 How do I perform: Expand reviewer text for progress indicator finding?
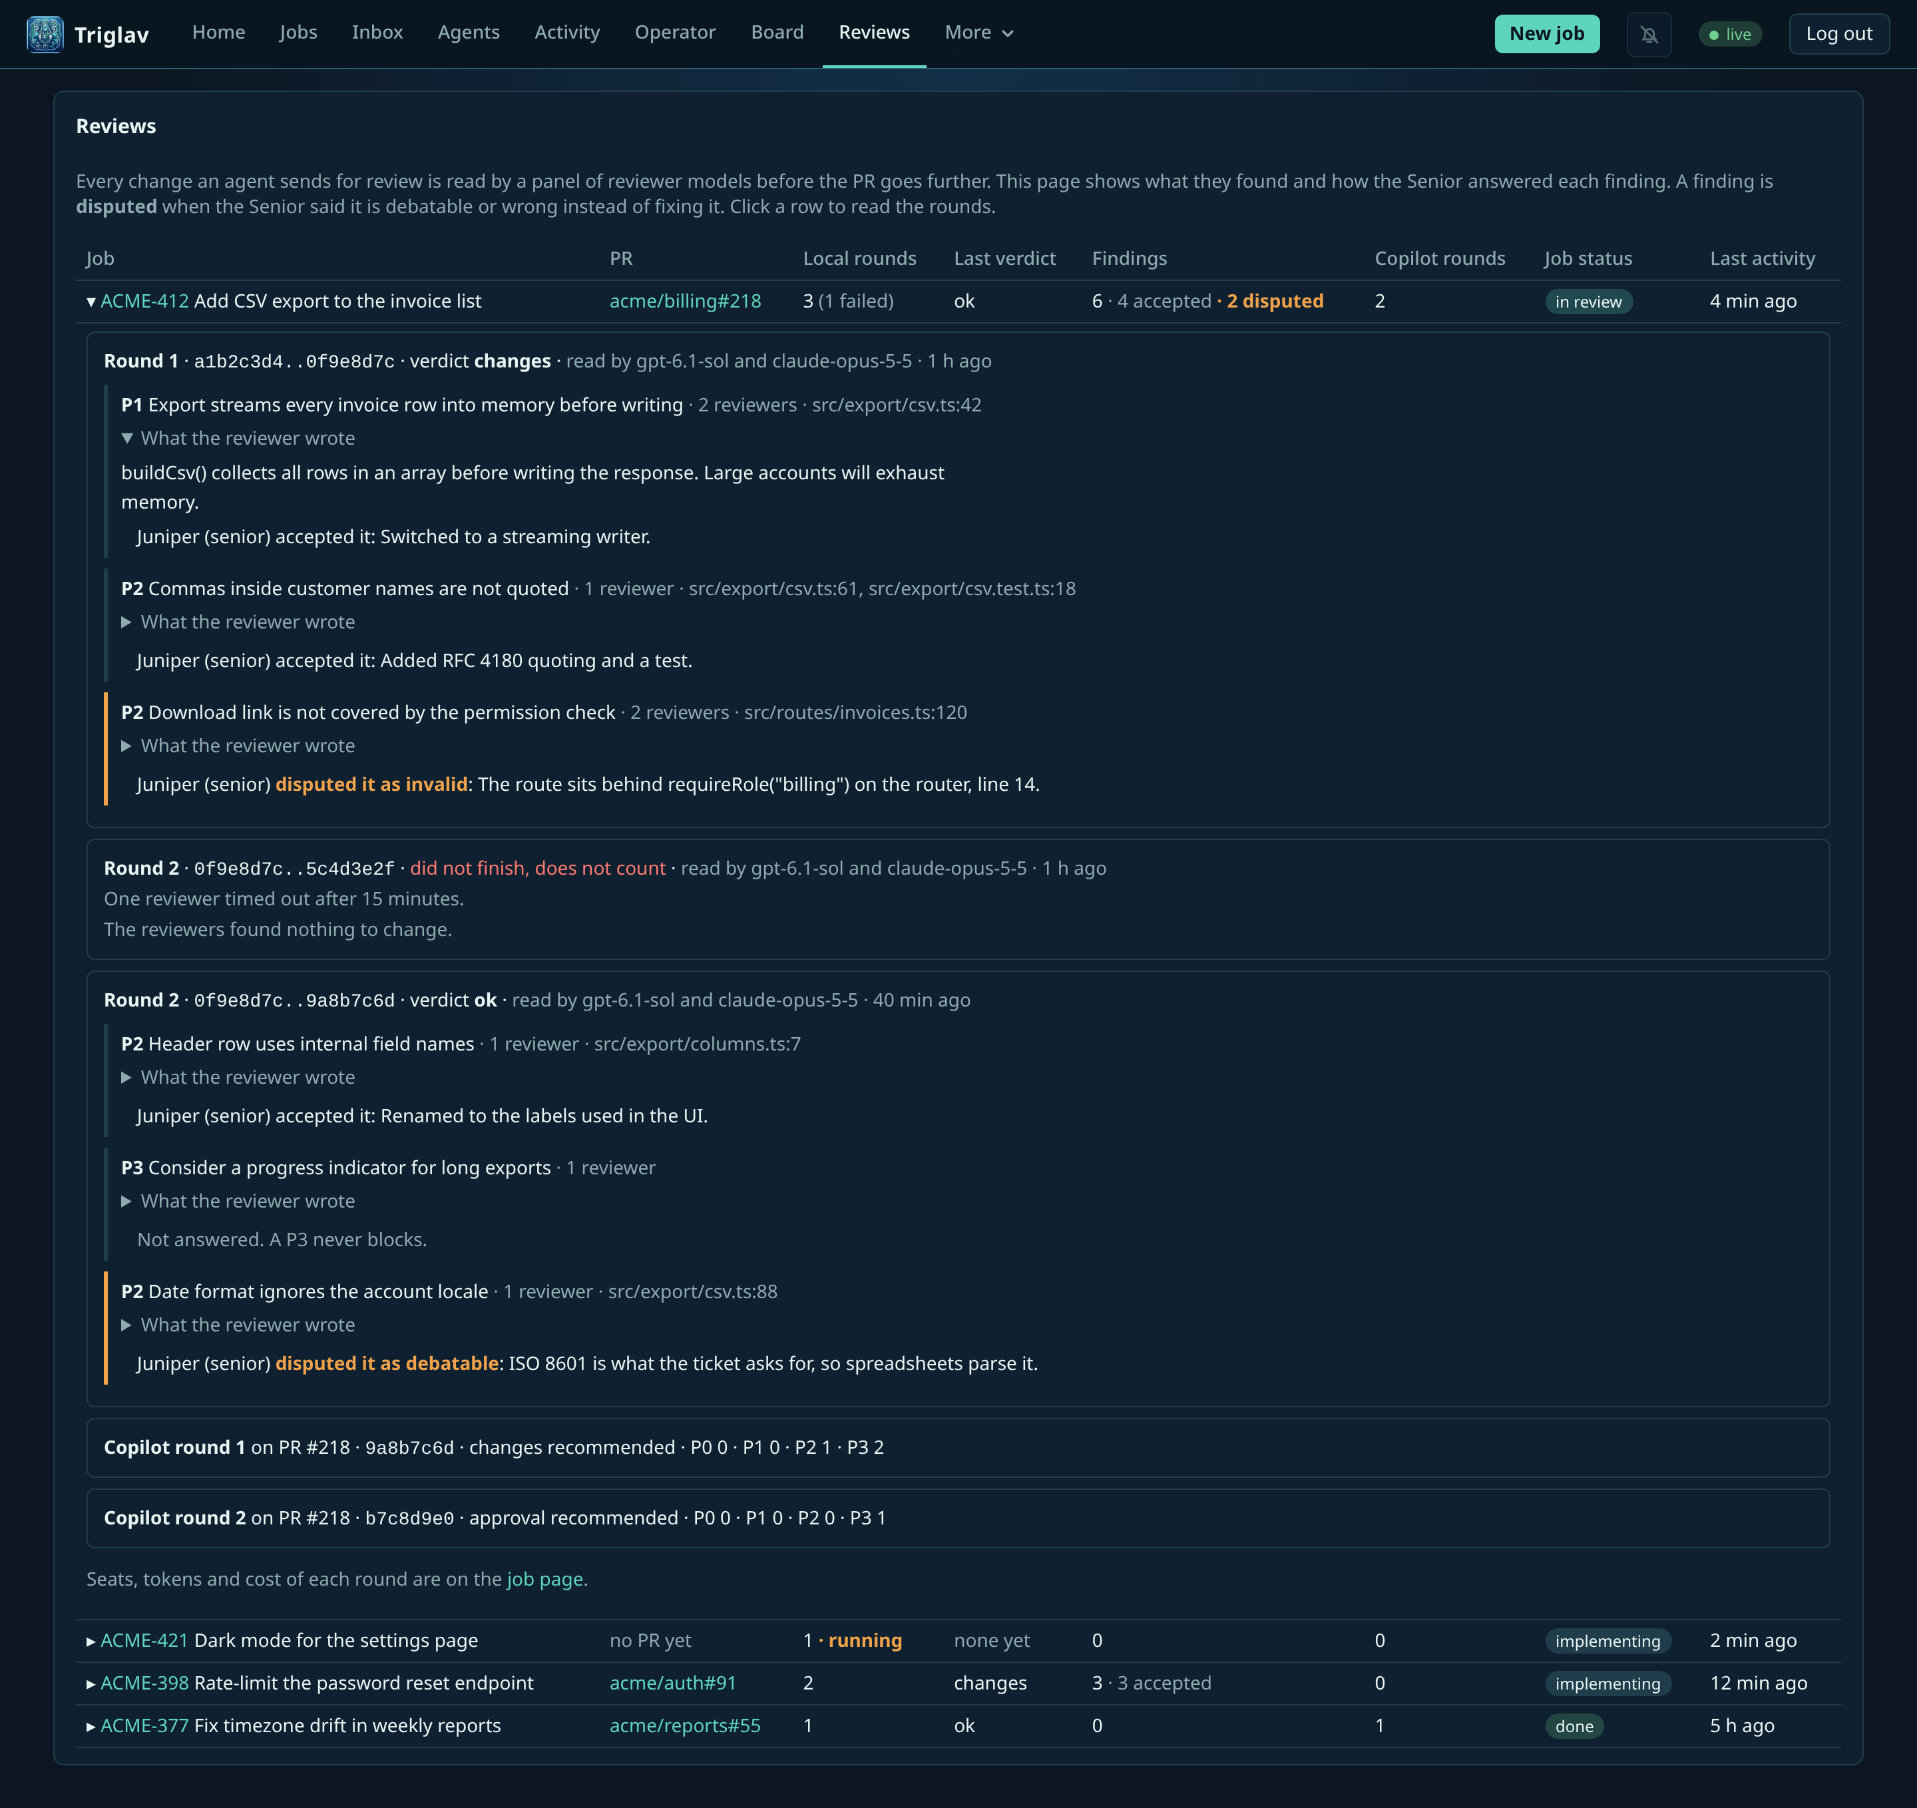pyautogui.click(x=238, y=1200)
